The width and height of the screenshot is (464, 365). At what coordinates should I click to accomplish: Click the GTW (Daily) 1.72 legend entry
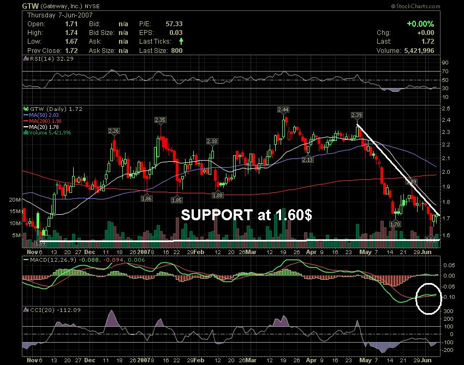tap(56, 109)
